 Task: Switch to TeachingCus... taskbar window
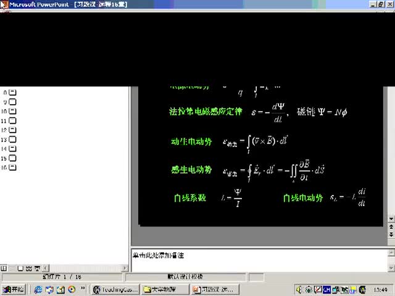[x=116, y=290]
